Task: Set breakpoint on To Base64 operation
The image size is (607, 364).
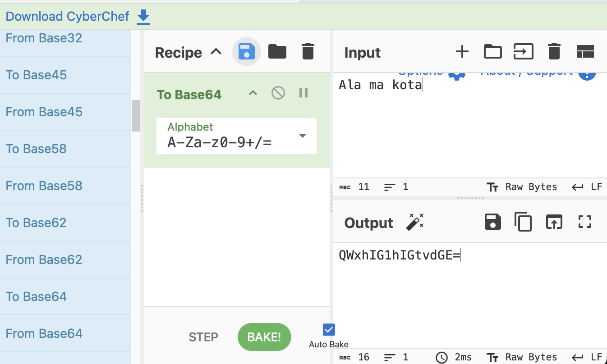Action: point(303,93)
